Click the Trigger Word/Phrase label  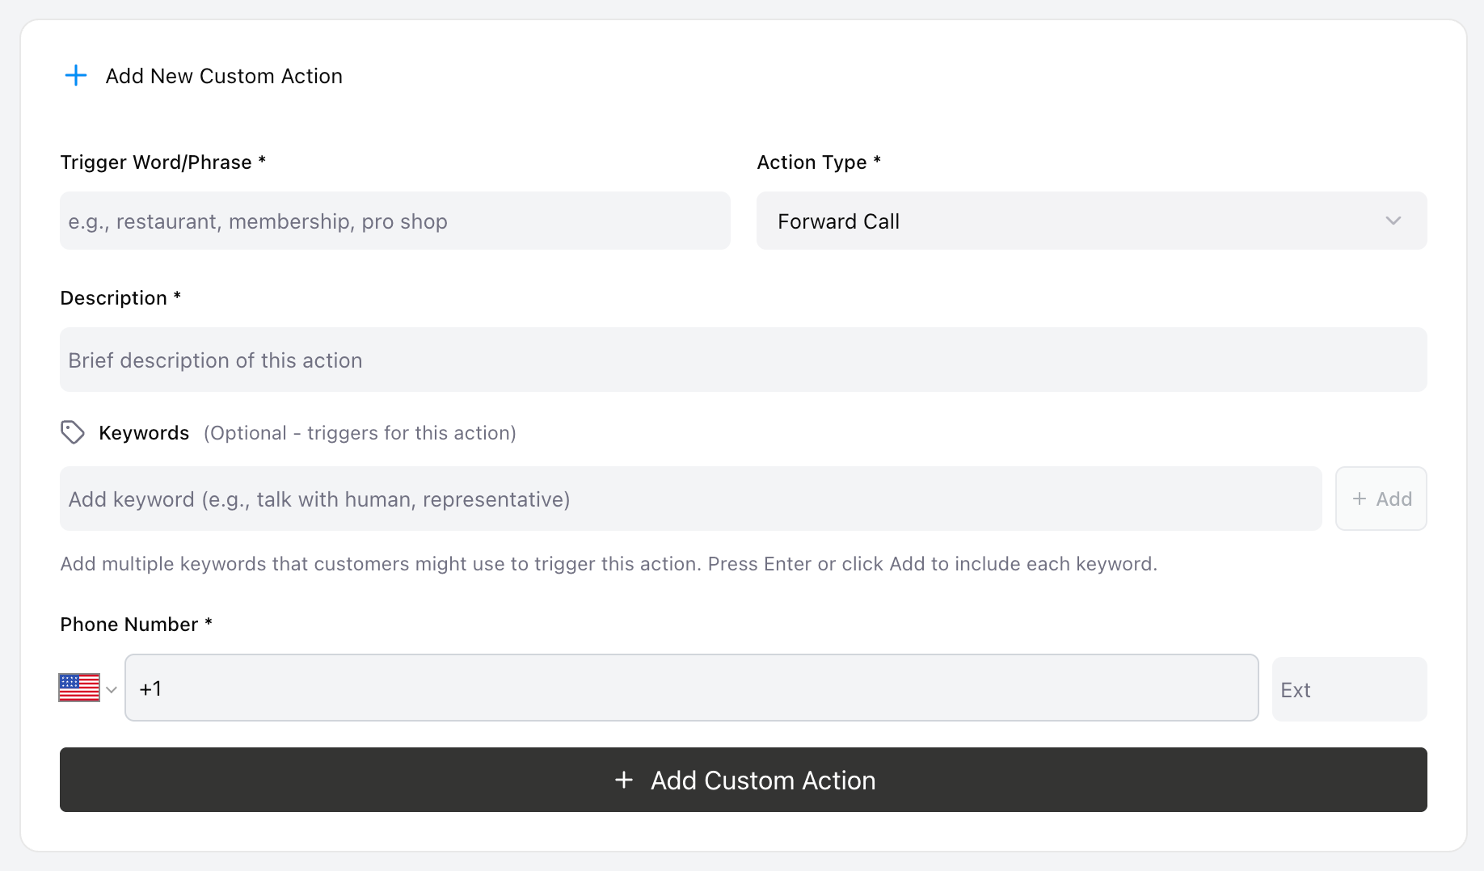pos(162,162)
